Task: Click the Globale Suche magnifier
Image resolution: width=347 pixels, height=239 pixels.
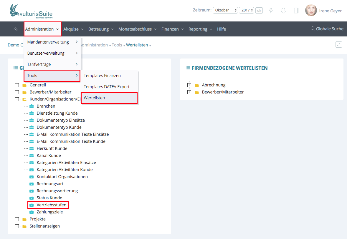Action: pos(313,29)
